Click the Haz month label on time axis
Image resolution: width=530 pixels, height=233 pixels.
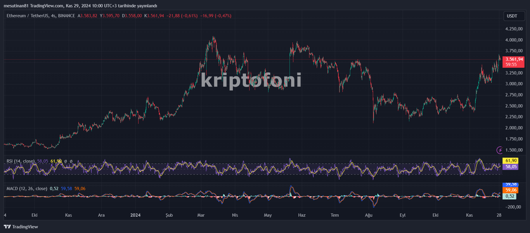point(302,215)
